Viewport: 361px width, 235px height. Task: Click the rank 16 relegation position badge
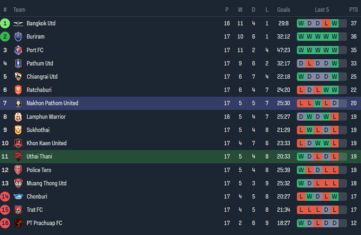coord(5,223)
